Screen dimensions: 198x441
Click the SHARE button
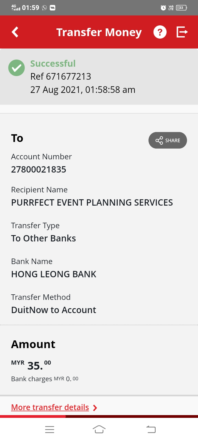168,140
